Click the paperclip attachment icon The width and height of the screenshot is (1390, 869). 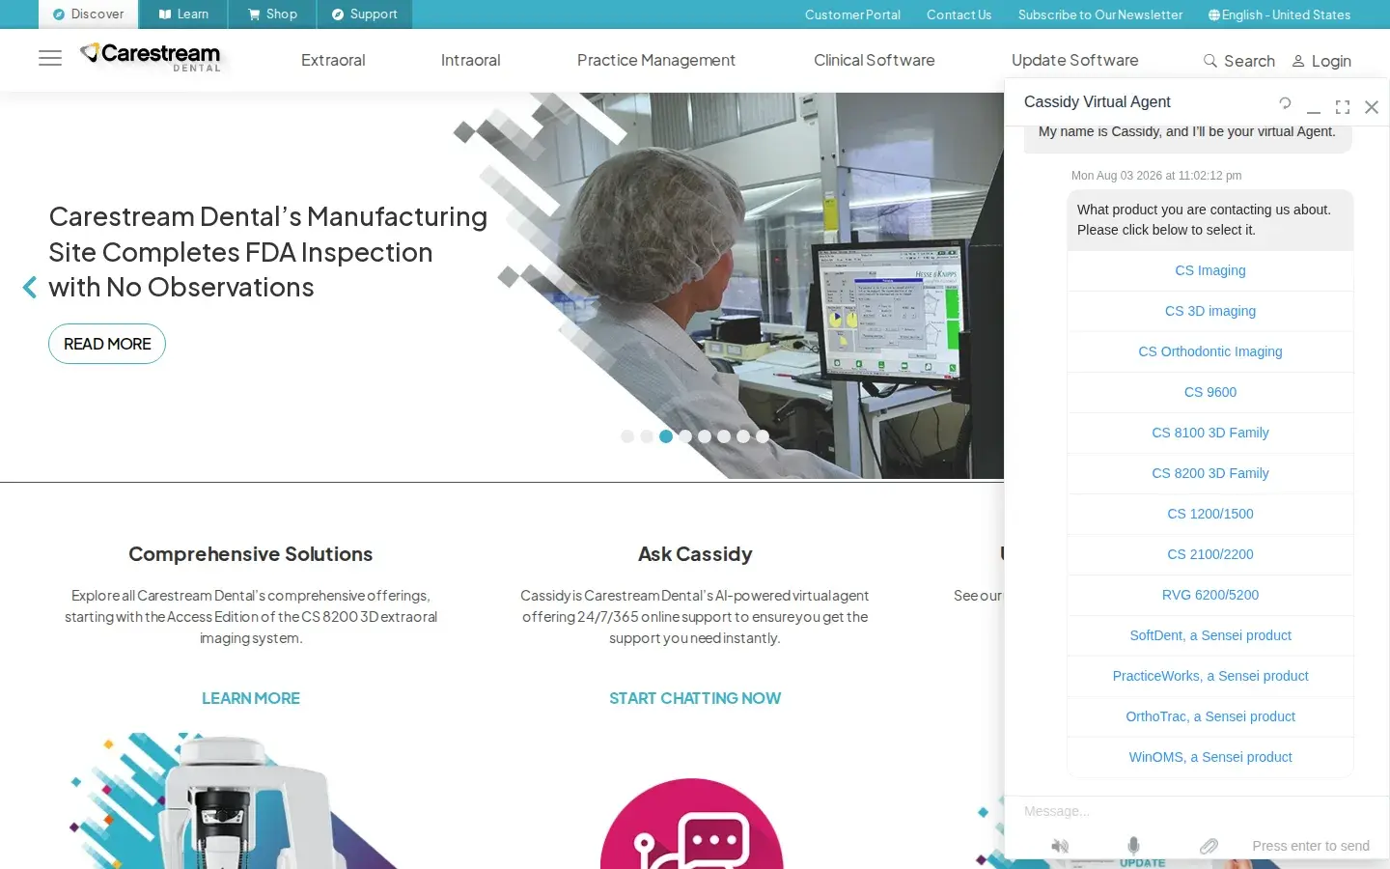pos(1209,846)
